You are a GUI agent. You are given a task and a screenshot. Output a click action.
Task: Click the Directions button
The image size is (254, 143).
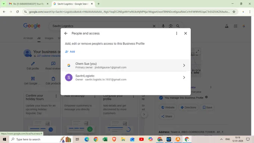pyautogui.click(x=188, y=107)
